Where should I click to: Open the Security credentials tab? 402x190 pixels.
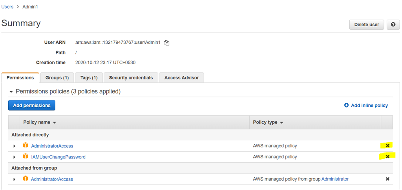click(x=131, y=78)
